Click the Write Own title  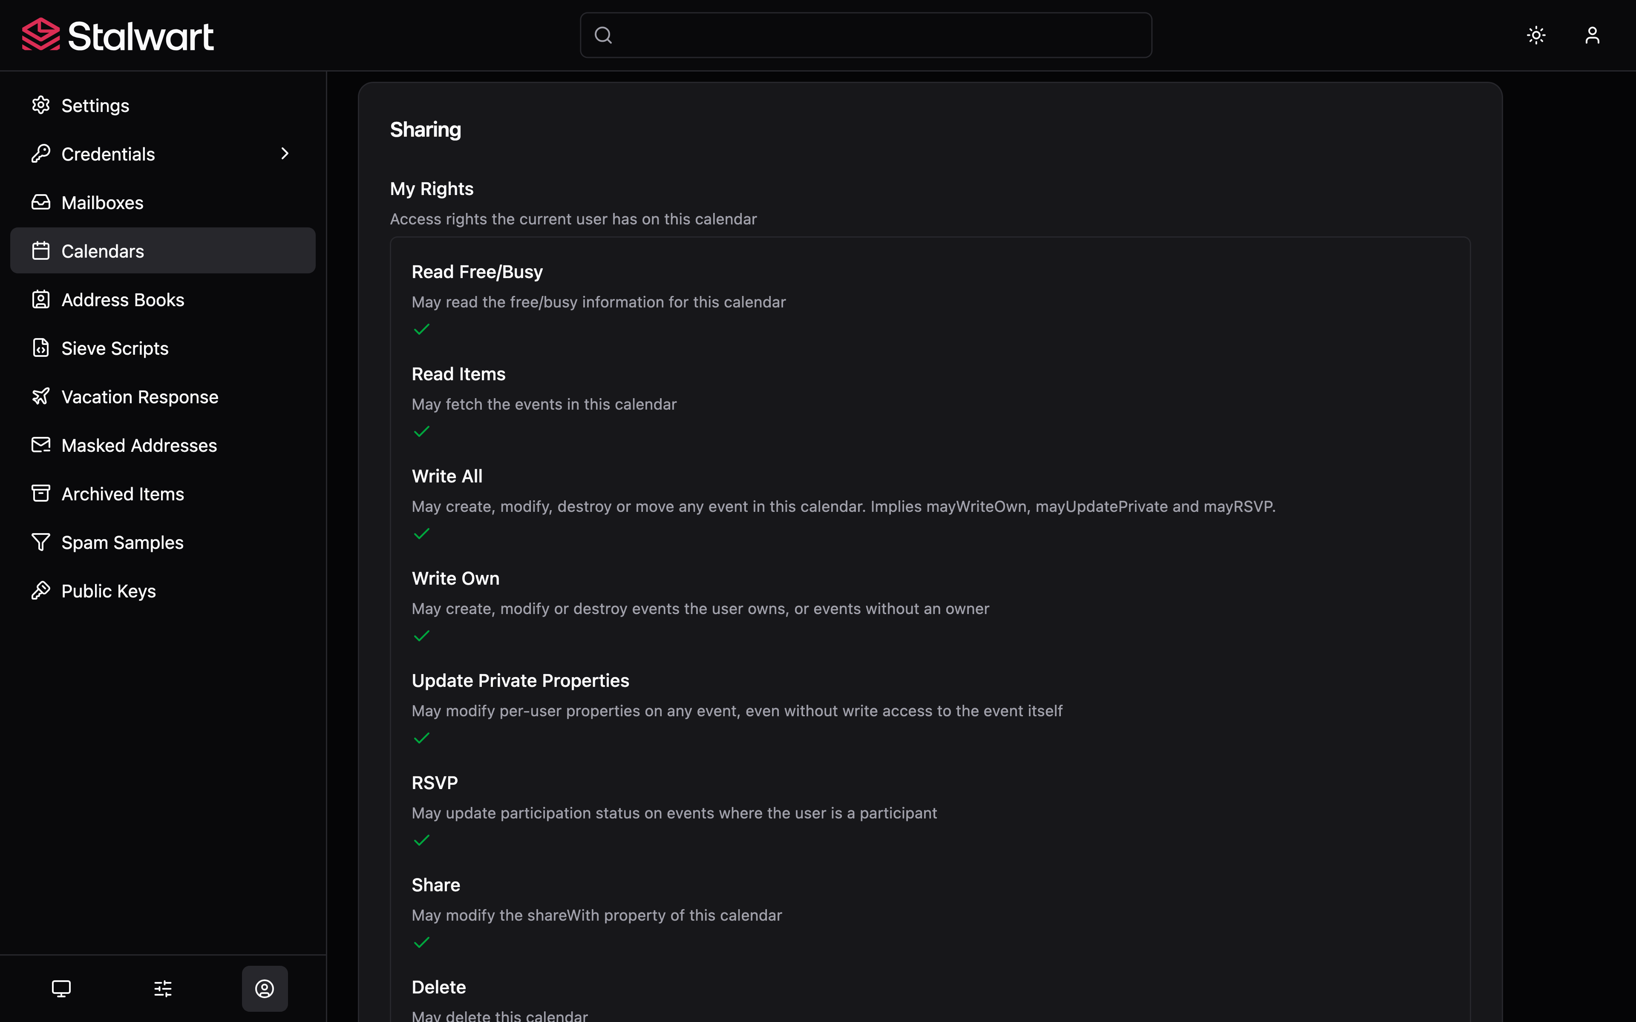[455, 578]
